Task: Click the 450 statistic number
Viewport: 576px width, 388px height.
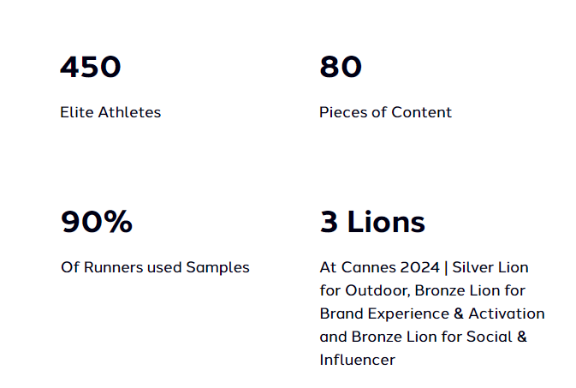Action: click(x=90, y=67)
